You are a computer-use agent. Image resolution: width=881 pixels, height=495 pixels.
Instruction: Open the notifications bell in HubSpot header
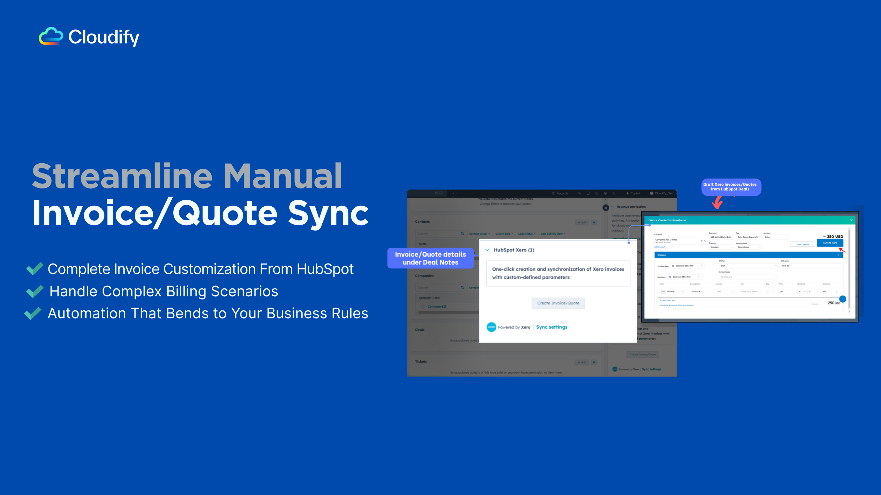614,193
